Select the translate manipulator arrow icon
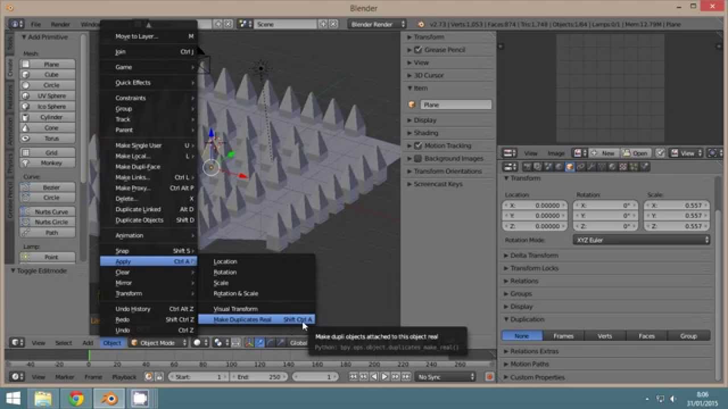Viewport: 728px width, 409px height. 260,343
